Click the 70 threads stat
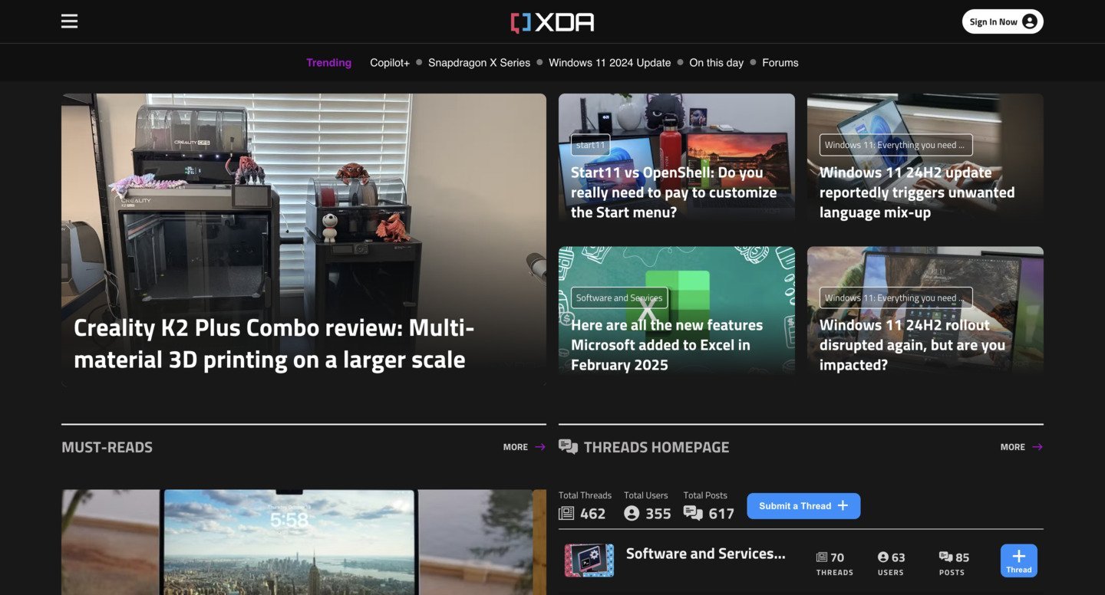This screenshot has width=1105, height=595. coord(834,563)
